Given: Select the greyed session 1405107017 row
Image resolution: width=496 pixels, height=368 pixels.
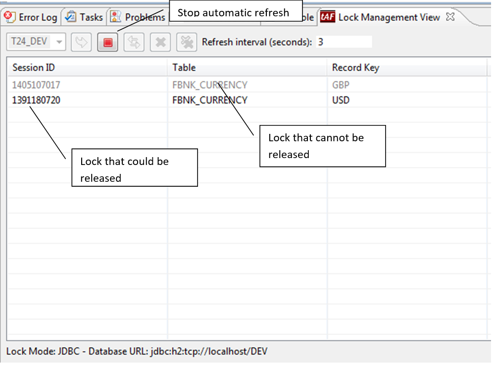Looking at the screenshot, I should (x=37, y=85).
